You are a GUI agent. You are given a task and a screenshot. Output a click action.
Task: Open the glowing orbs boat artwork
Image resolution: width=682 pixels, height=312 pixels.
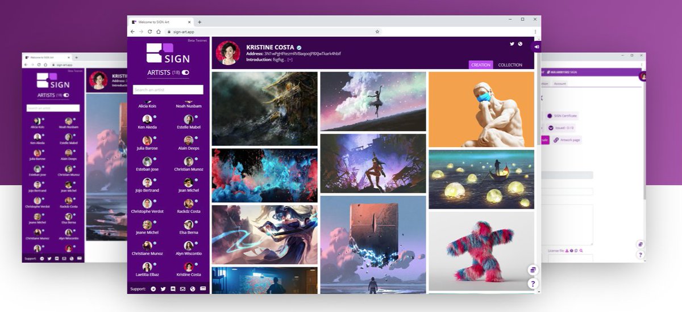tap(481, 179)
